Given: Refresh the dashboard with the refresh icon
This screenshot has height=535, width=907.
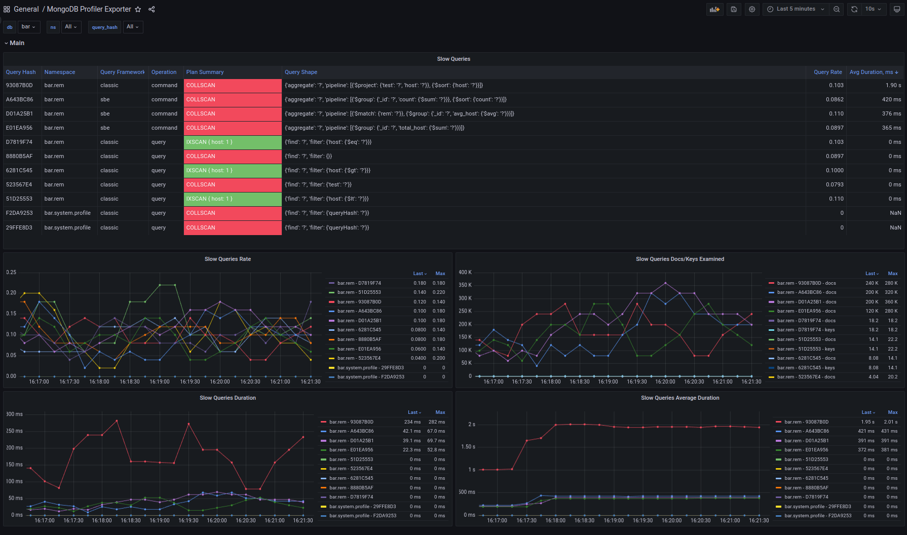Looking at the screenshot, I should tap(854, 9).
